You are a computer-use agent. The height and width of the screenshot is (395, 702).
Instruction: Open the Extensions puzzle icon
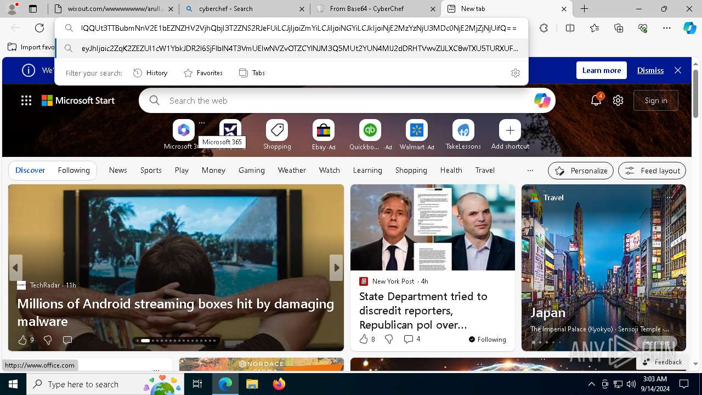[544, 28]
